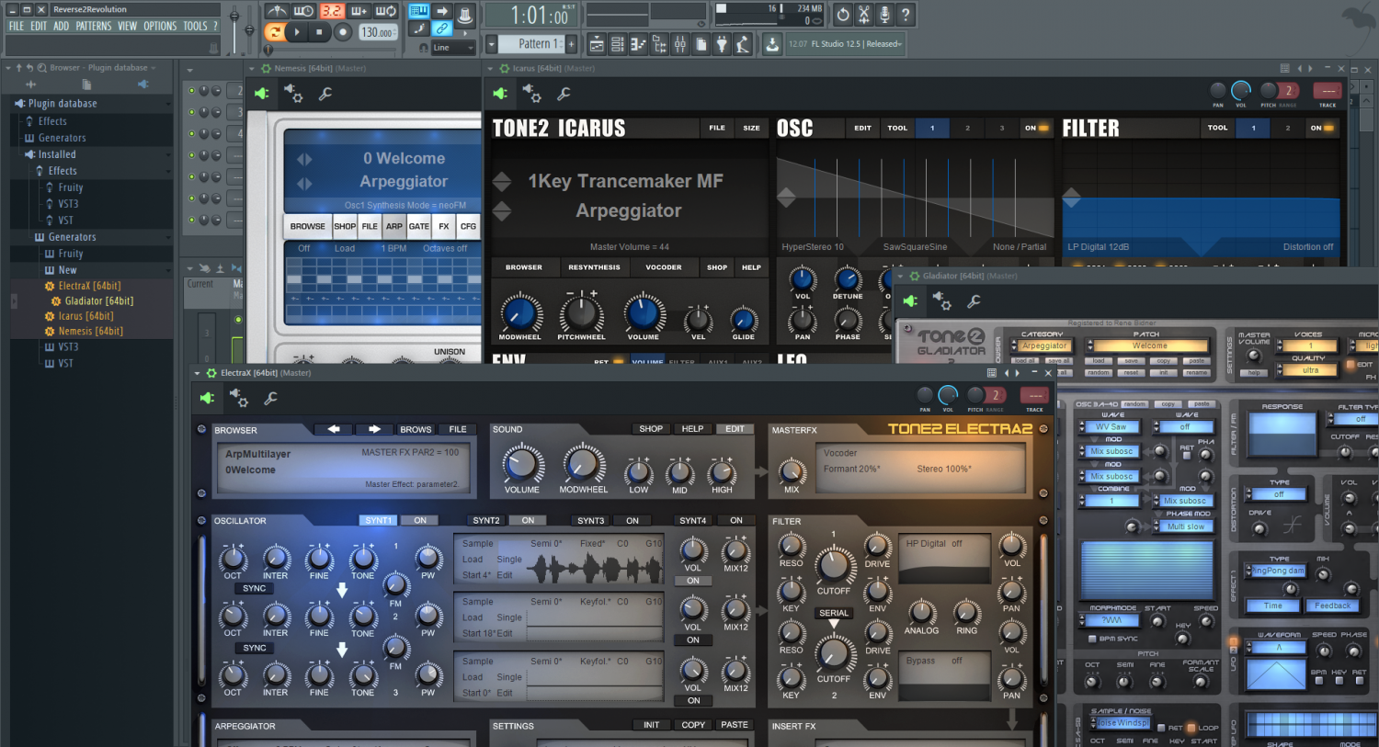
Task: Click the ElectraX plugin gear options icon
Action: [x=239, y=398]
